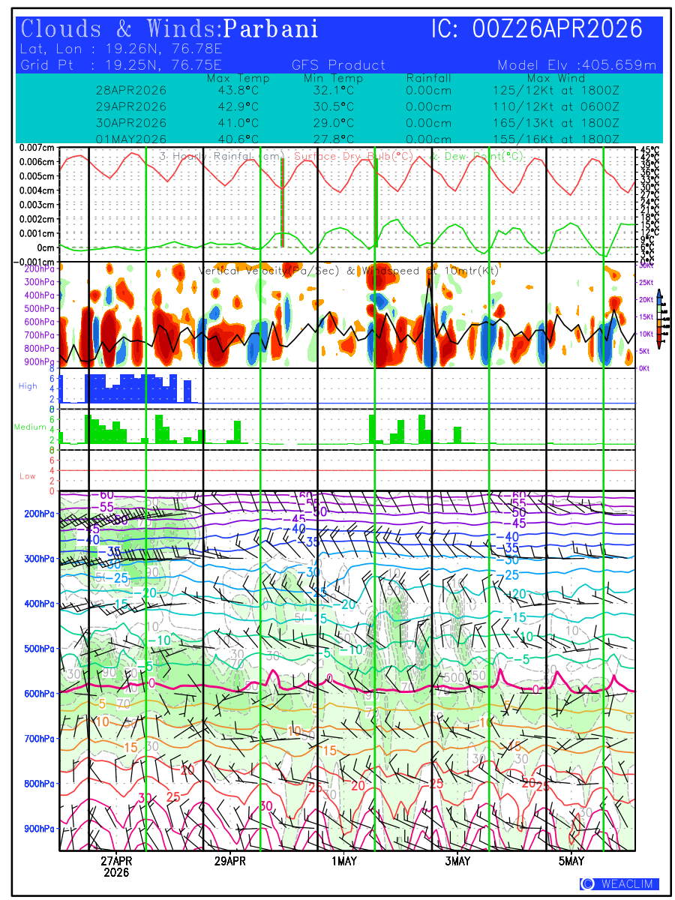Screen dimensions: 675x900
Task: Click the Low cloud panel label
Action: pos(28,475)
